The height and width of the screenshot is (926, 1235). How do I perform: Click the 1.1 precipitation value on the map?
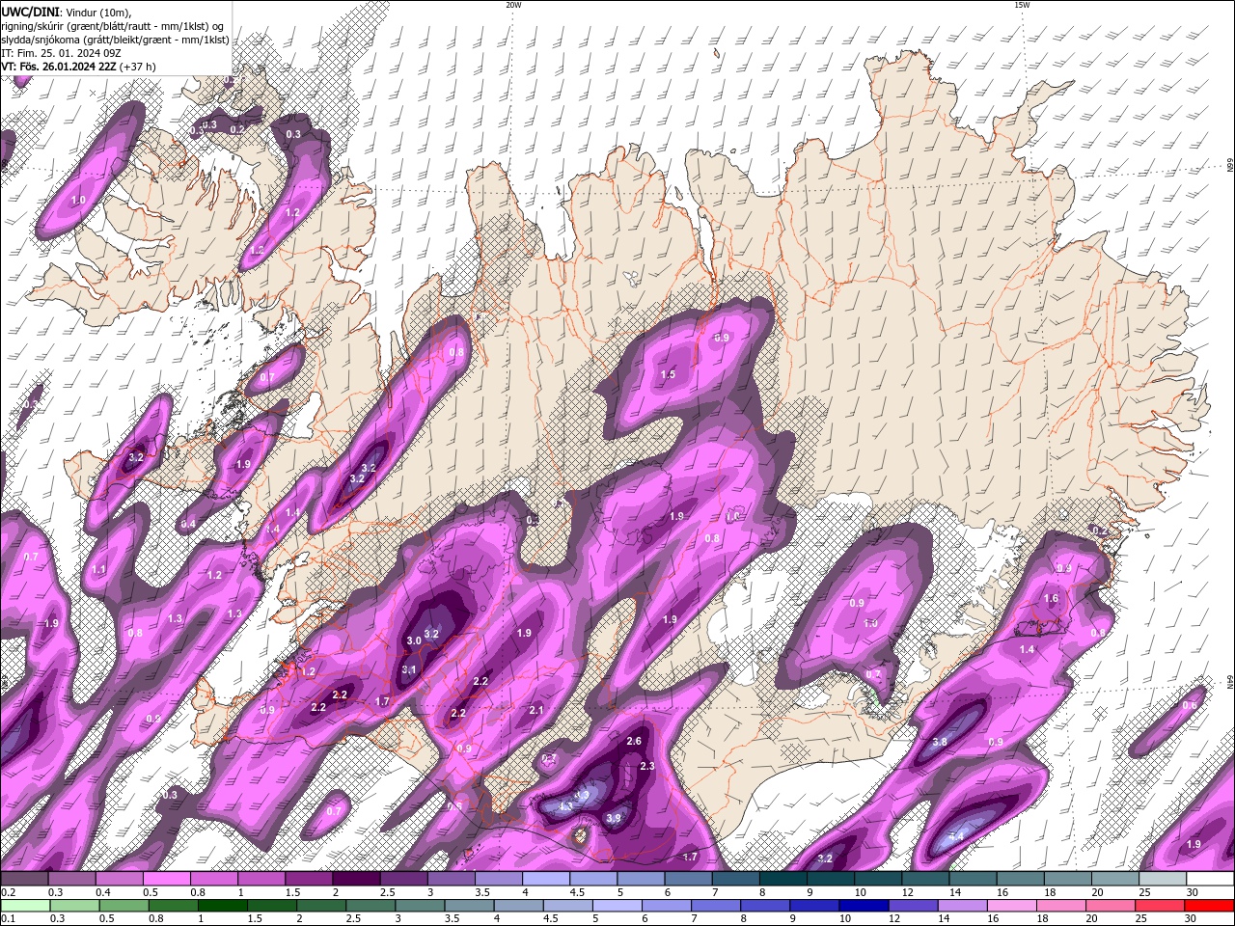98,570
